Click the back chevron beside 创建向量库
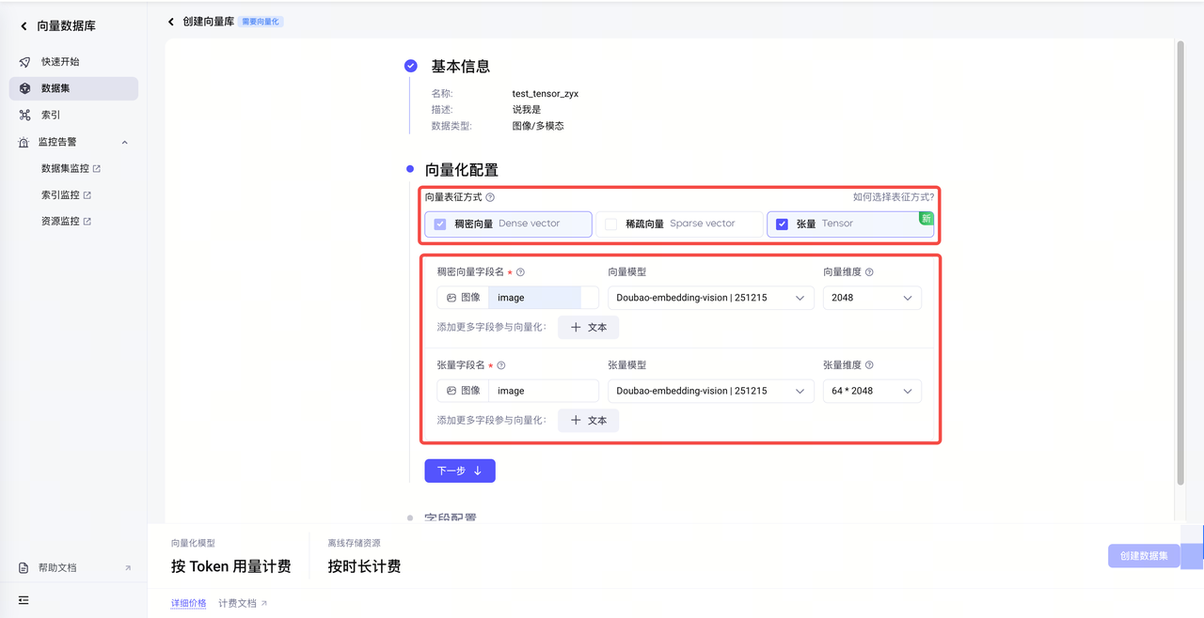Viewport: 1204px width, 618px height. click(171, 21)
